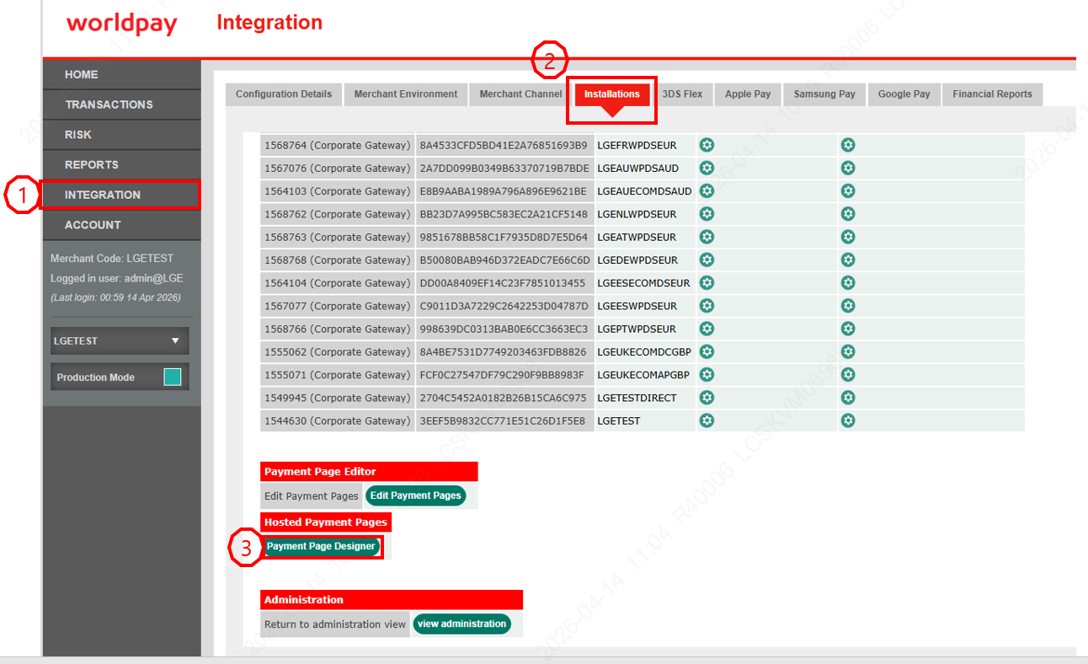Click second gear icon for LGEPTWPDSEUR
This screenshot has height=664, width=1088.
[848, 329]
